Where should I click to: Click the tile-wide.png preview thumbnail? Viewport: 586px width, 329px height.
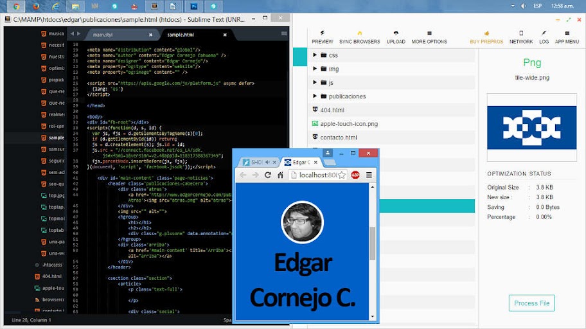pos(532,127)
